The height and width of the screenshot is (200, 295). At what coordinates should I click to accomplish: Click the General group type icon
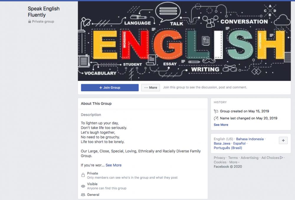point(83,195)
